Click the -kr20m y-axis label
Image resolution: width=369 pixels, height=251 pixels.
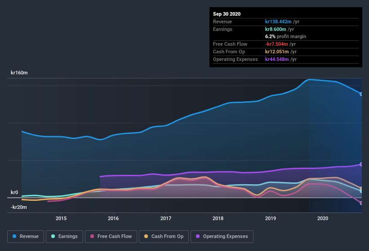18,207
